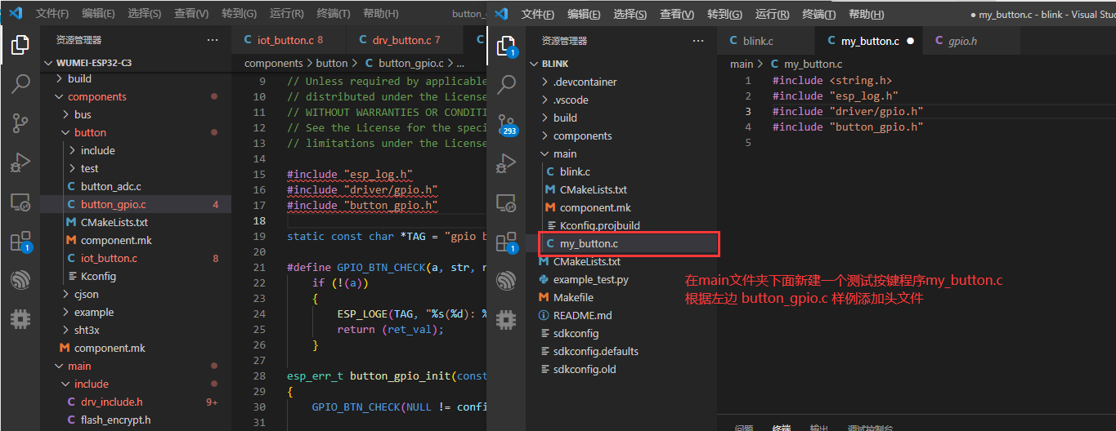Image resolution: width=1116 pixels, height=431 pixels.
Task: Open explorer more actions in left window
Action: tap(213, 40)
